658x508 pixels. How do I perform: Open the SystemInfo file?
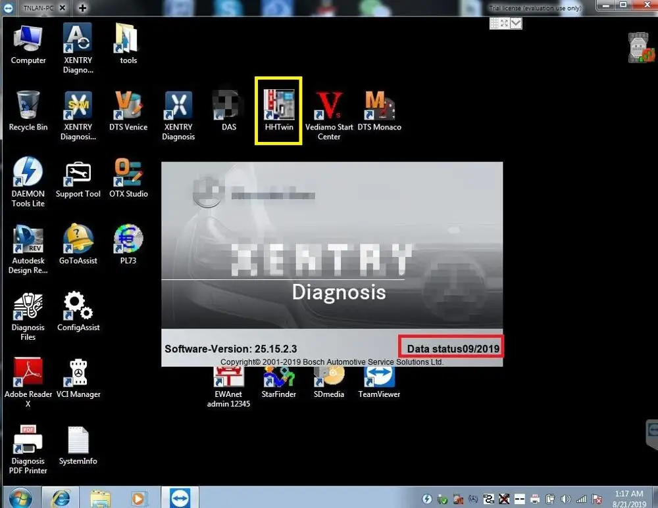tap(78, 446)
